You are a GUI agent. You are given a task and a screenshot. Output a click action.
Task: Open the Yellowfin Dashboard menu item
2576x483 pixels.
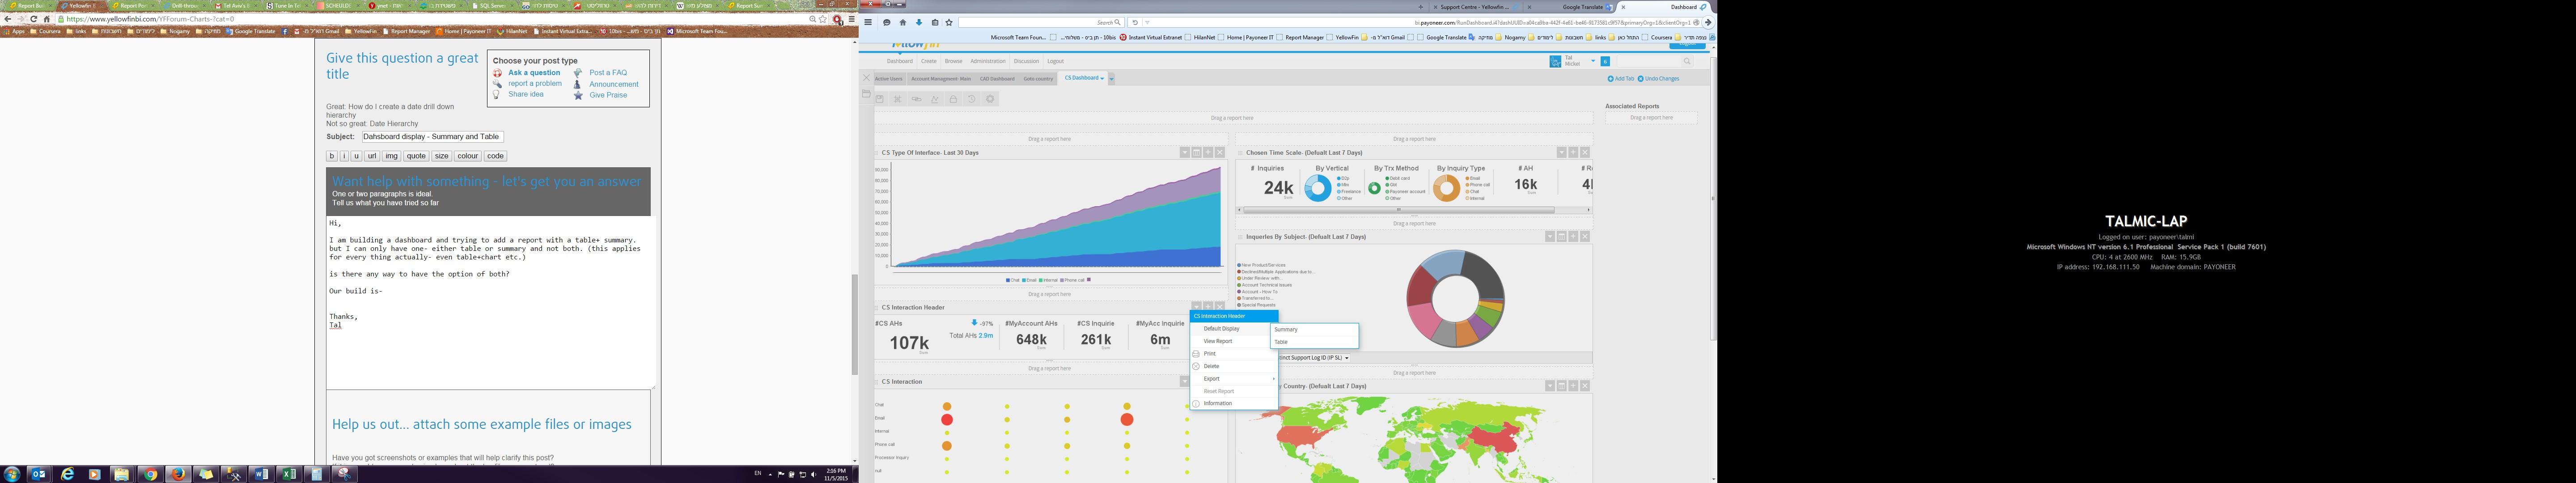[899, 61]
